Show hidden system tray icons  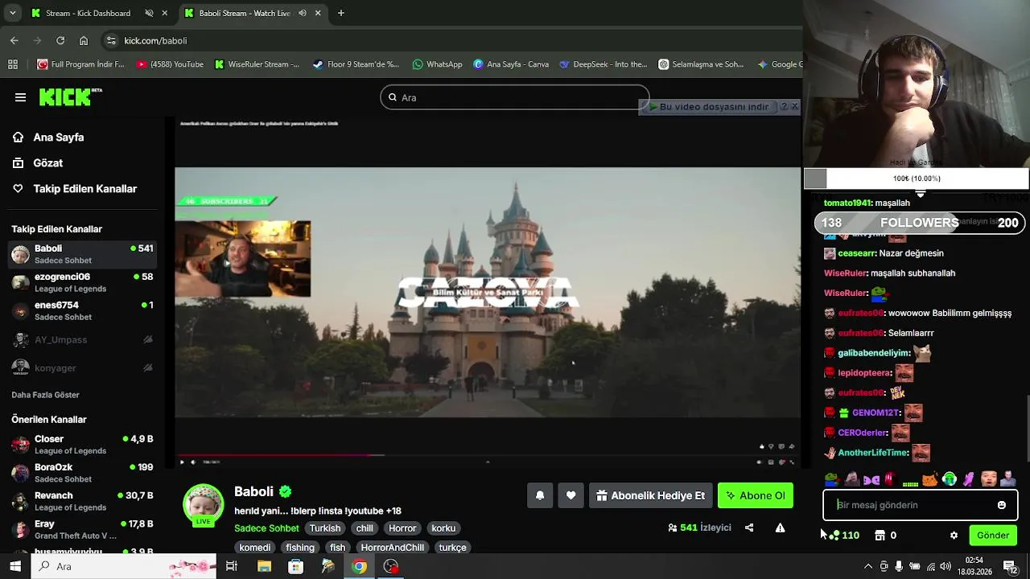[868, 567]
